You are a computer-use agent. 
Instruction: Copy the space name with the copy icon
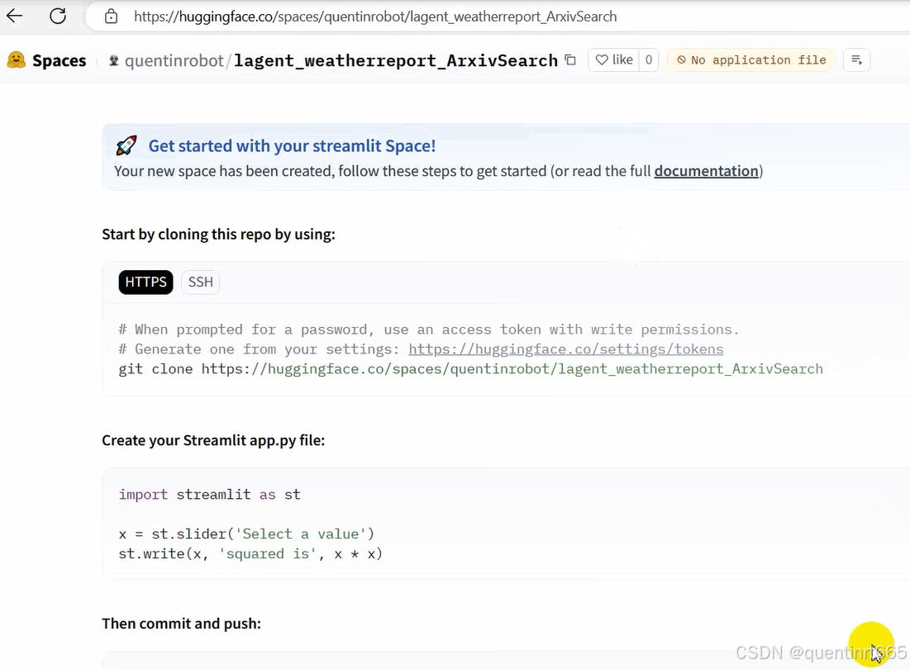pos(570,59)
